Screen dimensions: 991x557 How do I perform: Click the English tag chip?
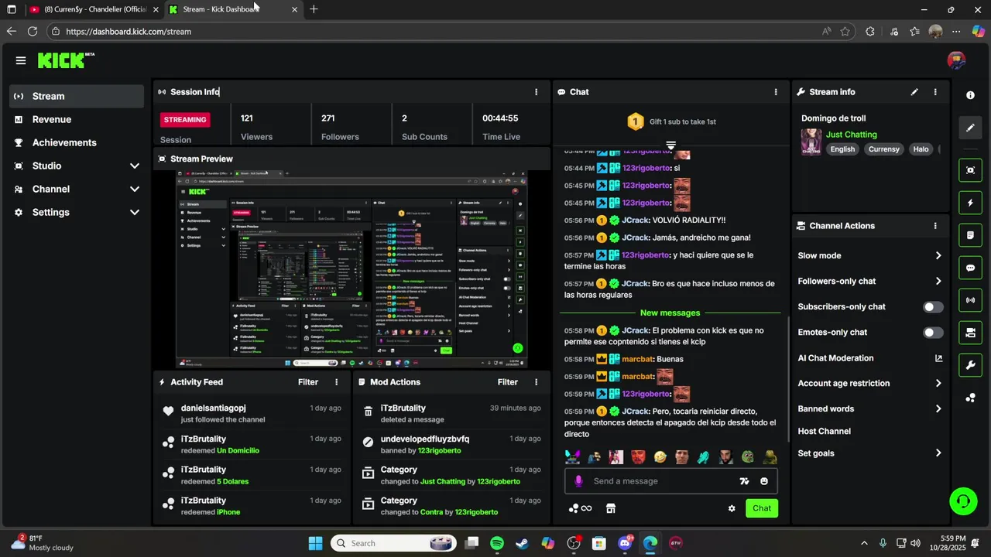click(842, 149)
